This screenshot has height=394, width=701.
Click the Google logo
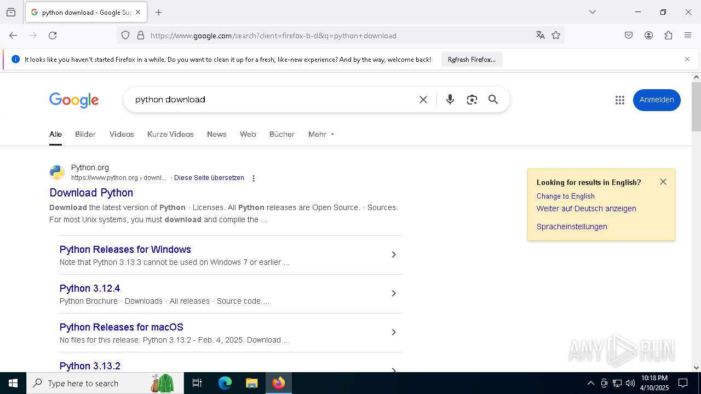coord(74,100)
